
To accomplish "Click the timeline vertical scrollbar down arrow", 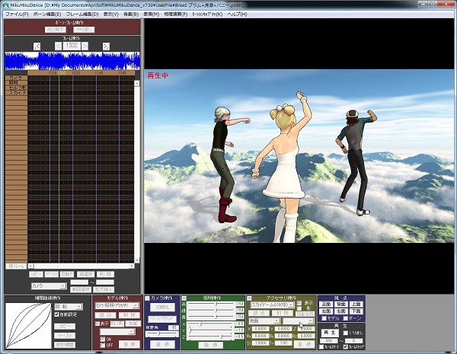I will 136,260.
